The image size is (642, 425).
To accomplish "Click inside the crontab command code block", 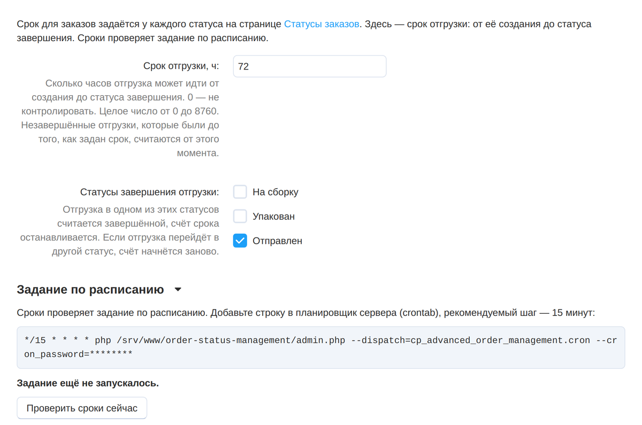I will point(321,347).
